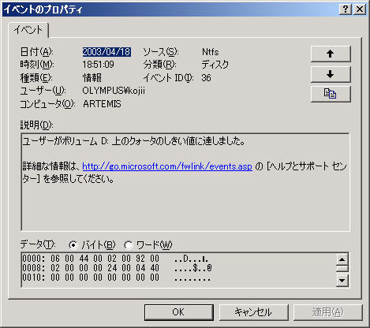The width and height of the screenshot is (370, 328).
Task: Click the キャンセル button
Action: [253, 312]
